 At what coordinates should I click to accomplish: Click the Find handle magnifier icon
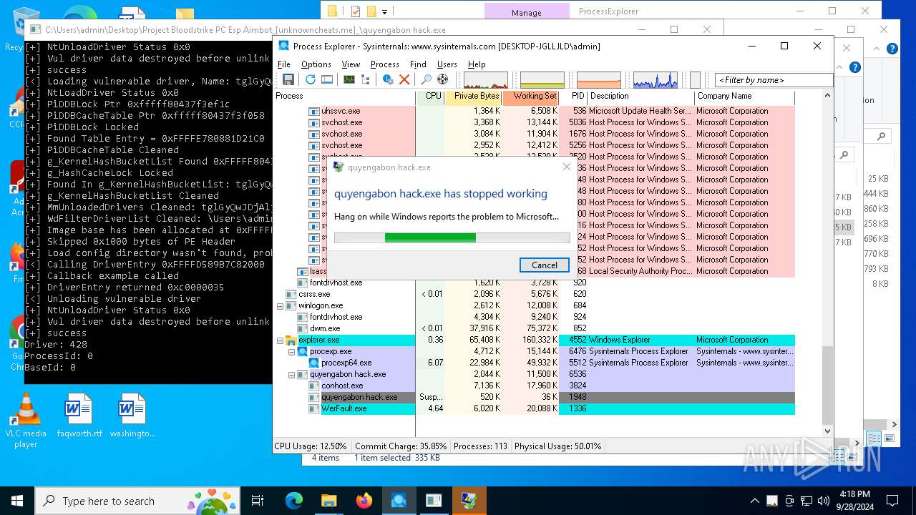click(426, 79)
